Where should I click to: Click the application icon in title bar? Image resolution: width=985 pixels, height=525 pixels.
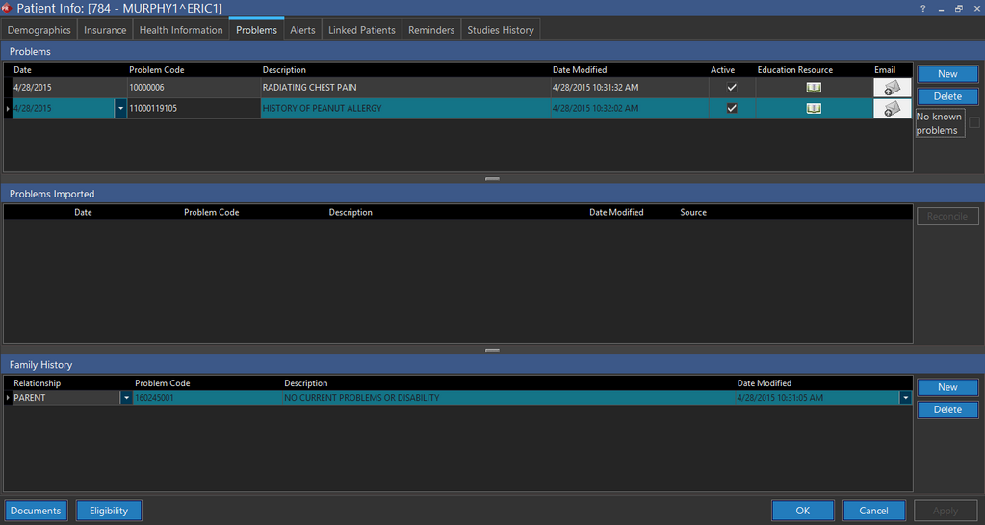(8, 8)
